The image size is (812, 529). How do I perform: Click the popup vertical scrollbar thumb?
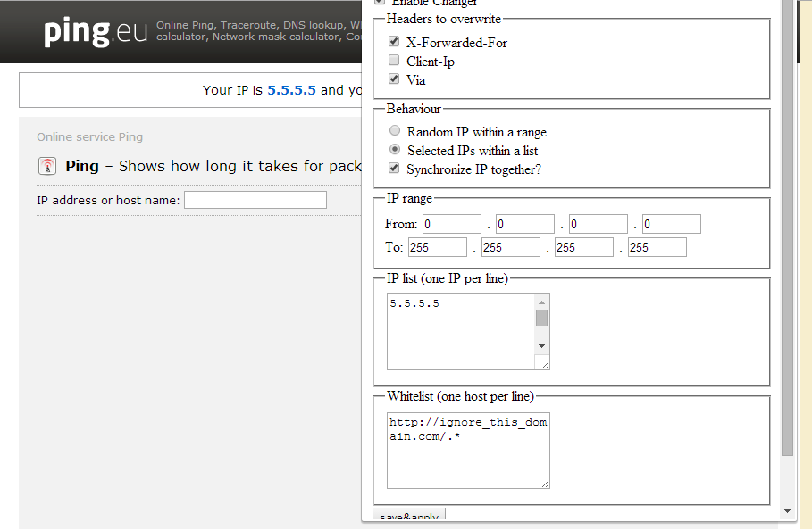click(x=788, y=228)
